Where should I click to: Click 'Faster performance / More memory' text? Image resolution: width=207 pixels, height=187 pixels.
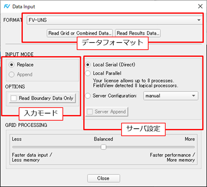pyautogui.click(x=172, y=158)
